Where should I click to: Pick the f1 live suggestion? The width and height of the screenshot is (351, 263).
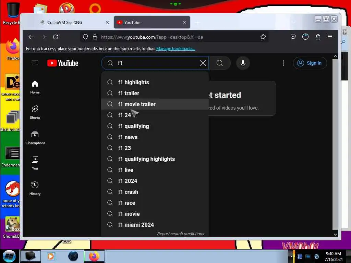click(x=155, y=170)
